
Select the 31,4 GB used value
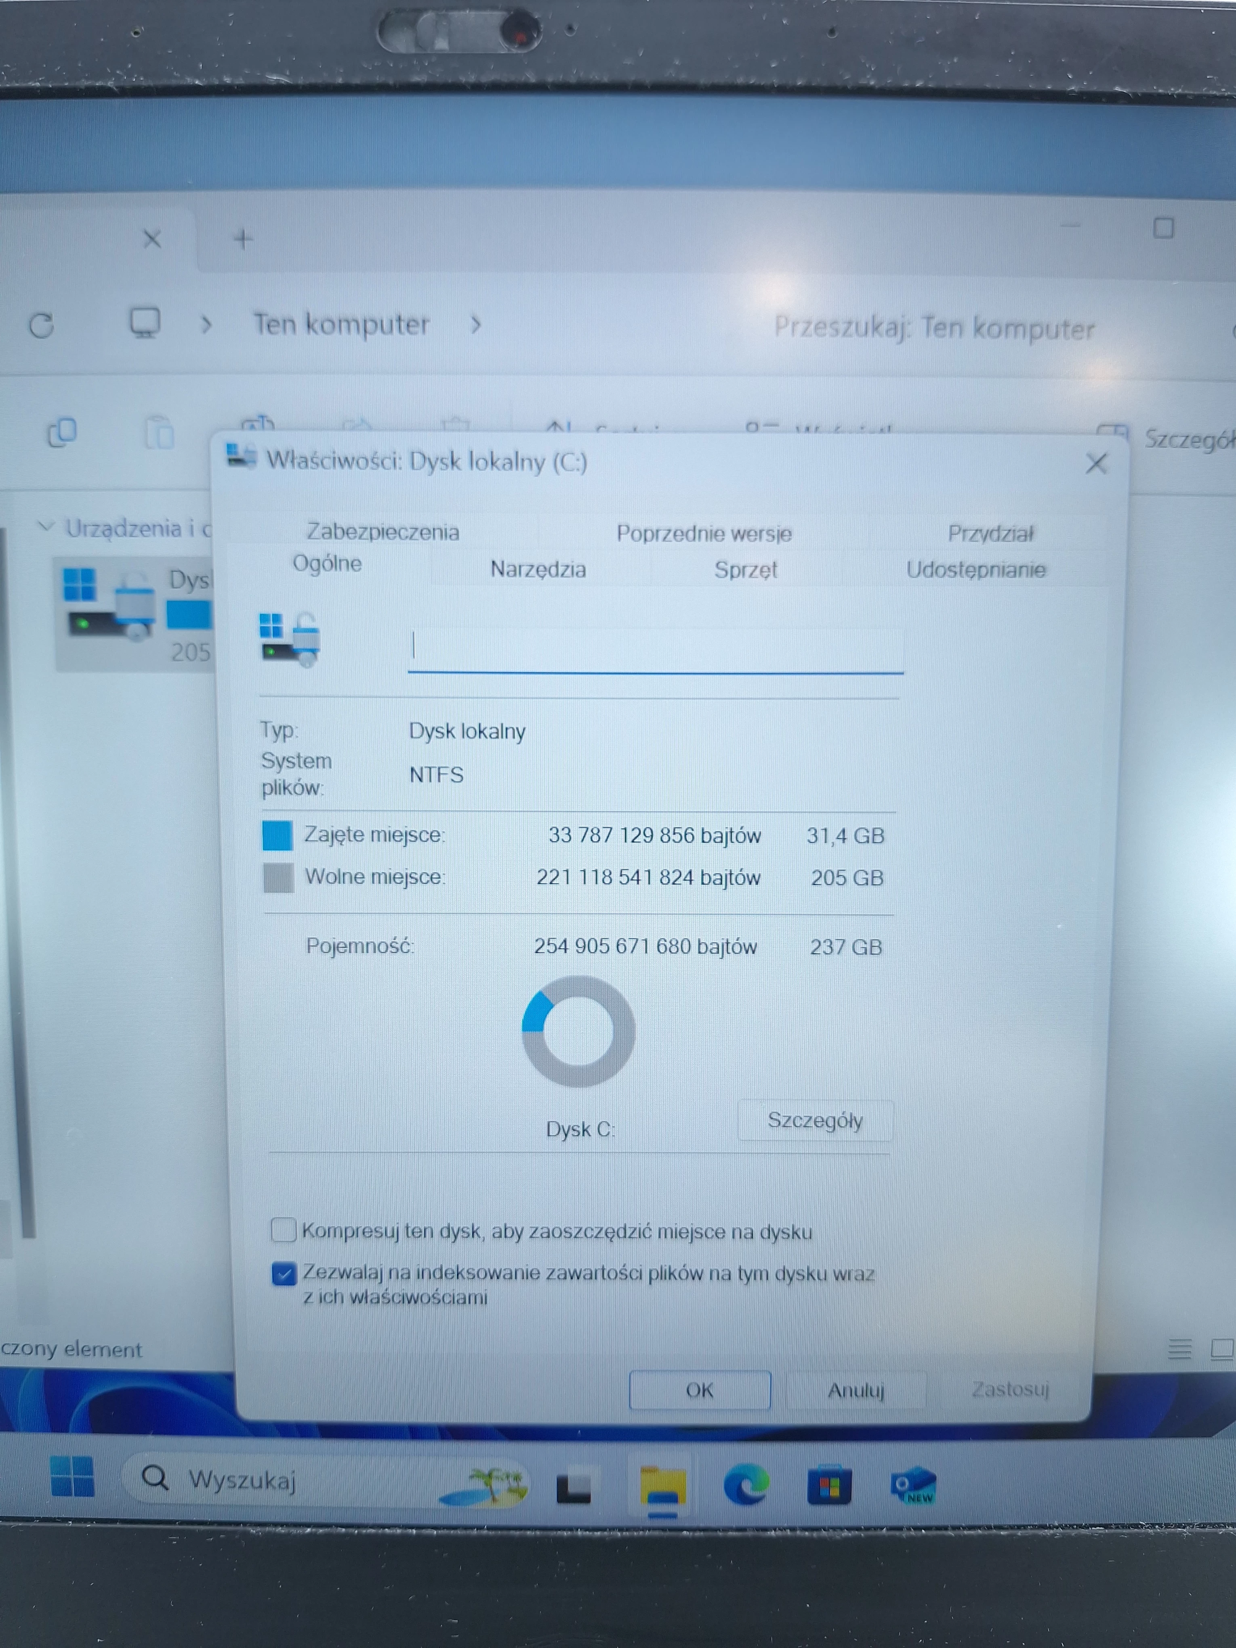(x=845, y=836)
